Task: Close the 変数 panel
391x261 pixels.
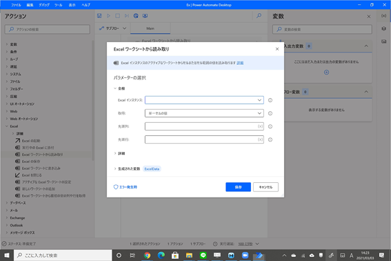Action: tap(368, 17)
